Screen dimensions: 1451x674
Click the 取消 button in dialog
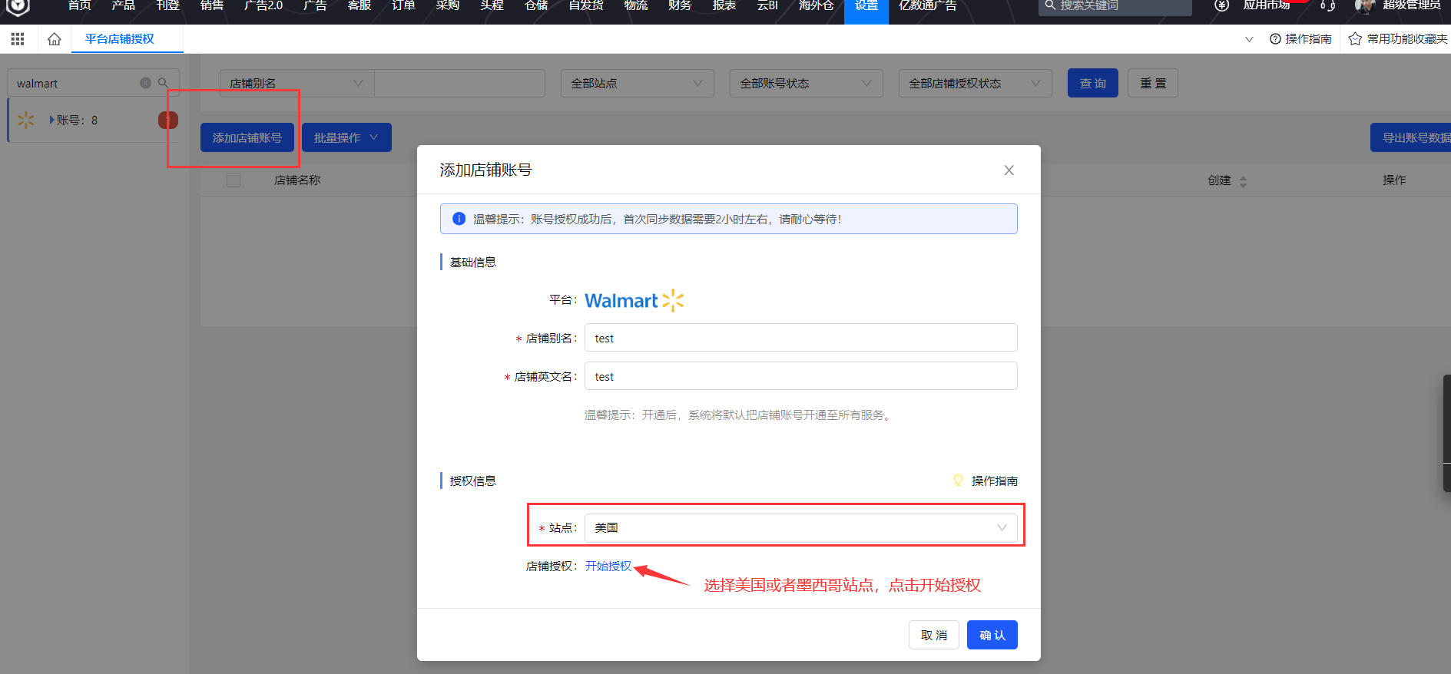(934, 635)
